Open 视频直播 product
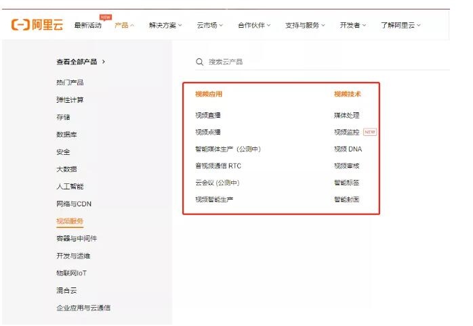This screenshot has height=326, width=473. [x=208, y=115]
